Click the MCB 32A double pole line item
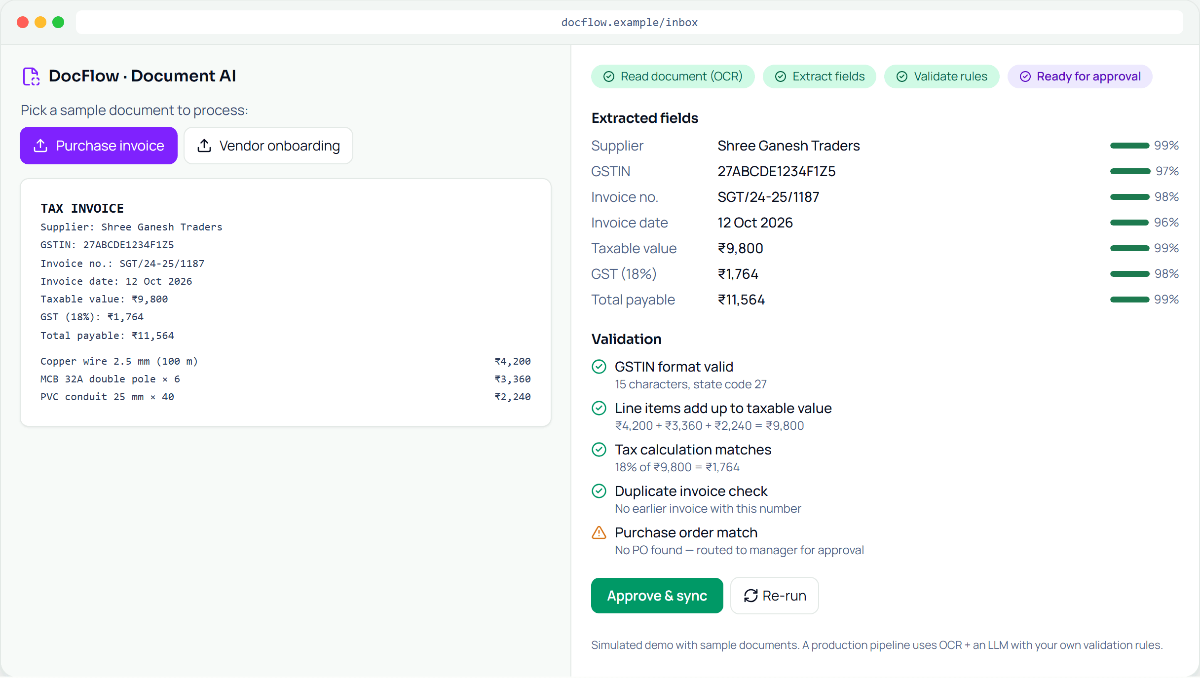This screenshot has width=1200, height=678. (286, 379)
